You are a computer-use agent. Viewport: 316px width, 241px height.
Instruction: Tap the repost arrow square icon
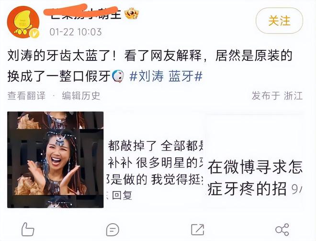click(197, 230)
